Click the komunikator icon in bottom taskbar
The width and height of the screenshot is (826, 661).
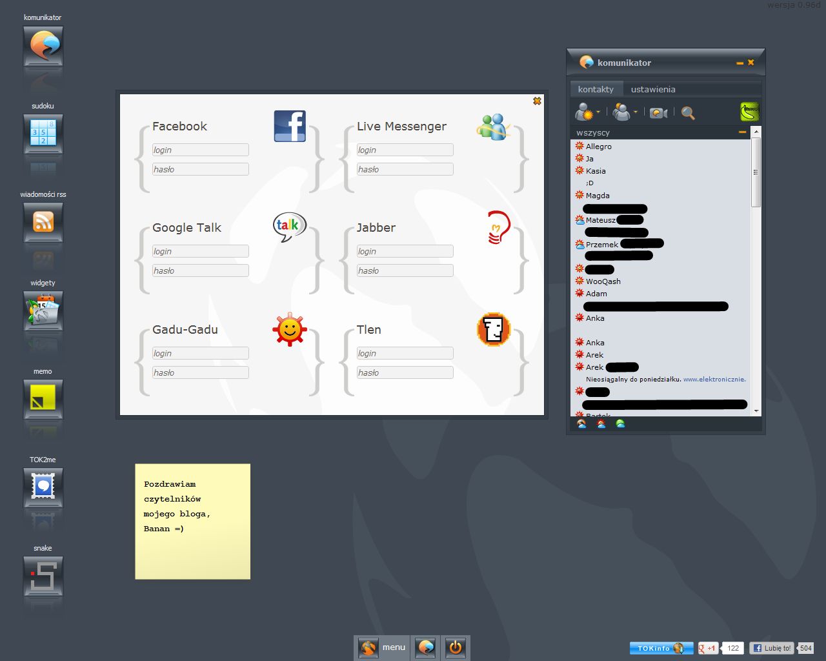coord(425,647)
